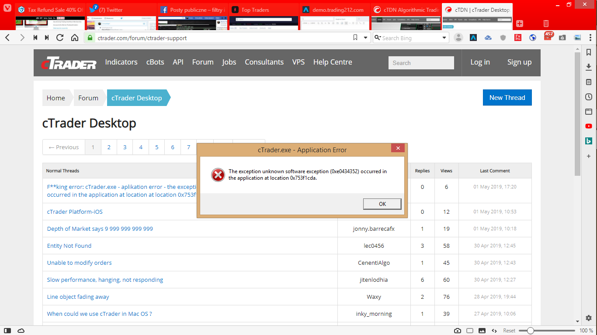Open Downloads panel in sidebar
Image resolution: width=597 pixels, height=335 pixels.
coord(589,67)
